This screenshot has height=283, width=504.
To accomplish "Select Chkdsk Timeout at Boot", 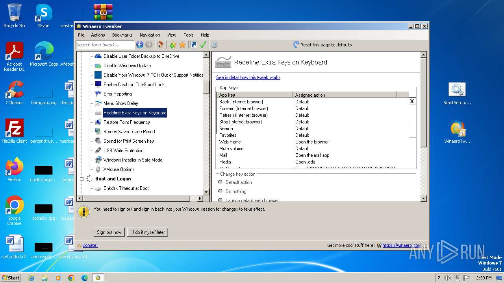I will [126, 188].
